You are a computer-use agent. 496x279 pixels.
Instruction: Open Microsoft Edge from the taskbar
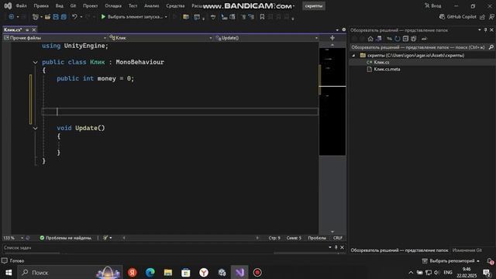pos(150,272)
